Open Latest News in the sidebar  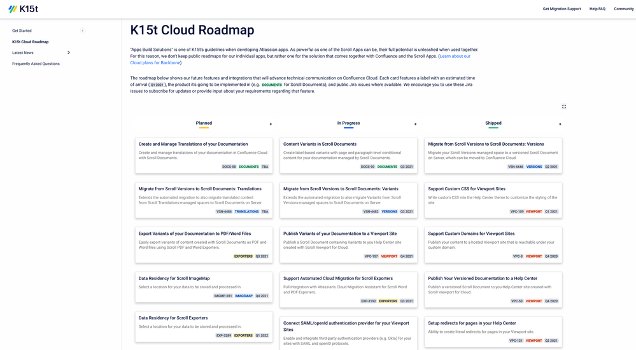coord(23,53)
